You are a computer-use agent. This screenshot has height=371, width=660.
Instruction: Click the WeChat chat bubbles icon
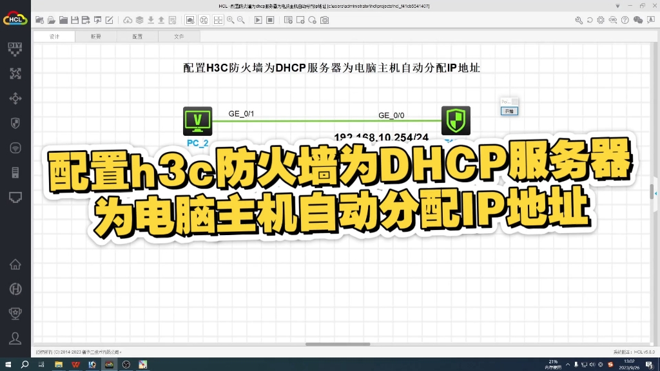(x=638, y=20)
